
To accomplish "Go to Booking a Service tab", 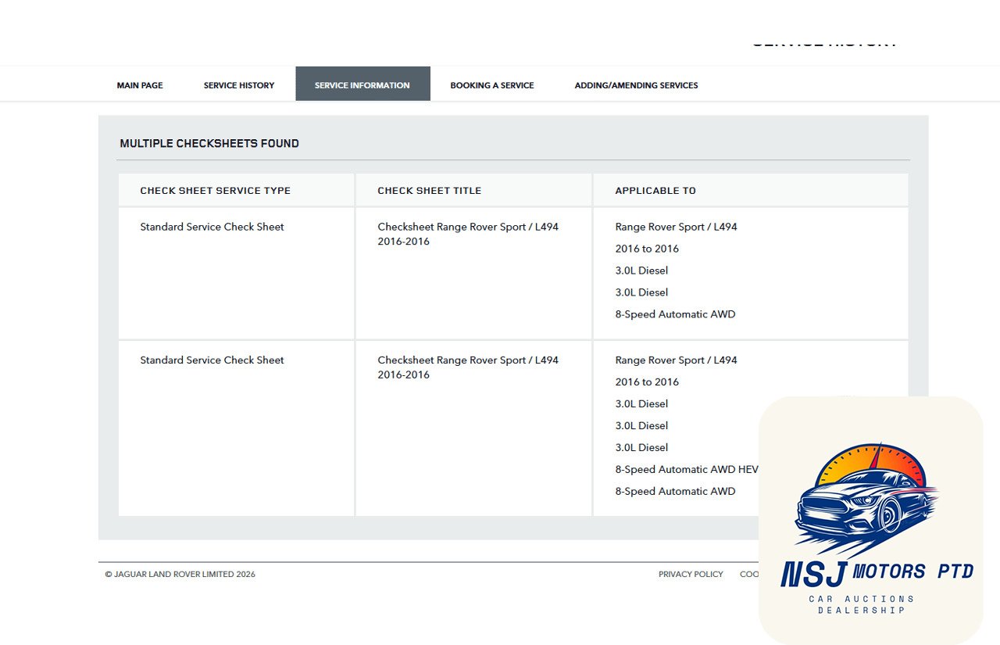I will point(491,85).
